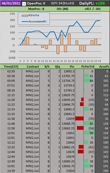Select the PLPerTrd legend entry in chart
The height and width of the screenshot is (173, 110).
(30, 16)
